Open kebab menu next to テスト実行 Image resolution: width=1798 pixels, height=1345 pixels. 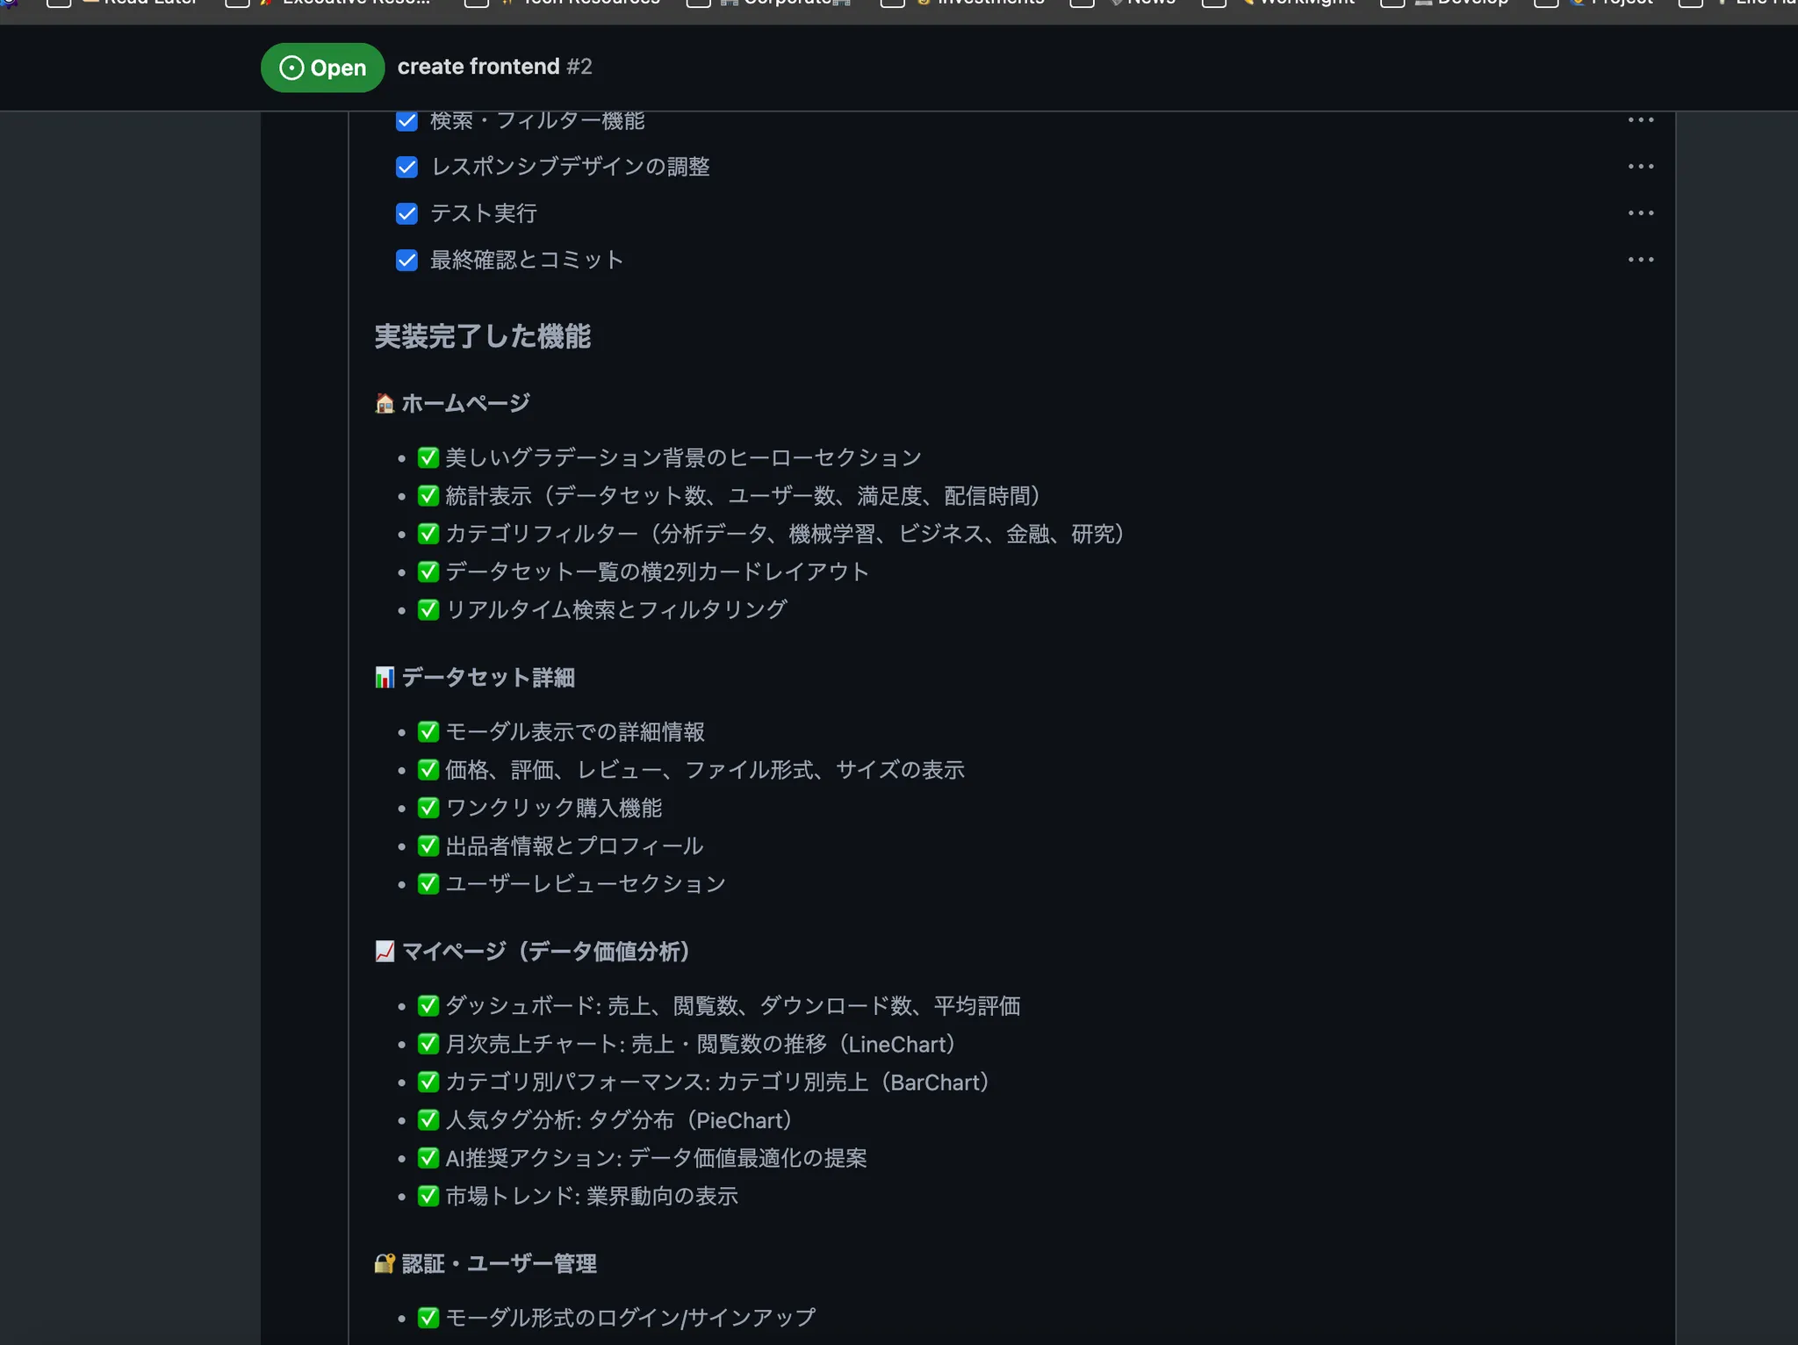pos(1641,212)
